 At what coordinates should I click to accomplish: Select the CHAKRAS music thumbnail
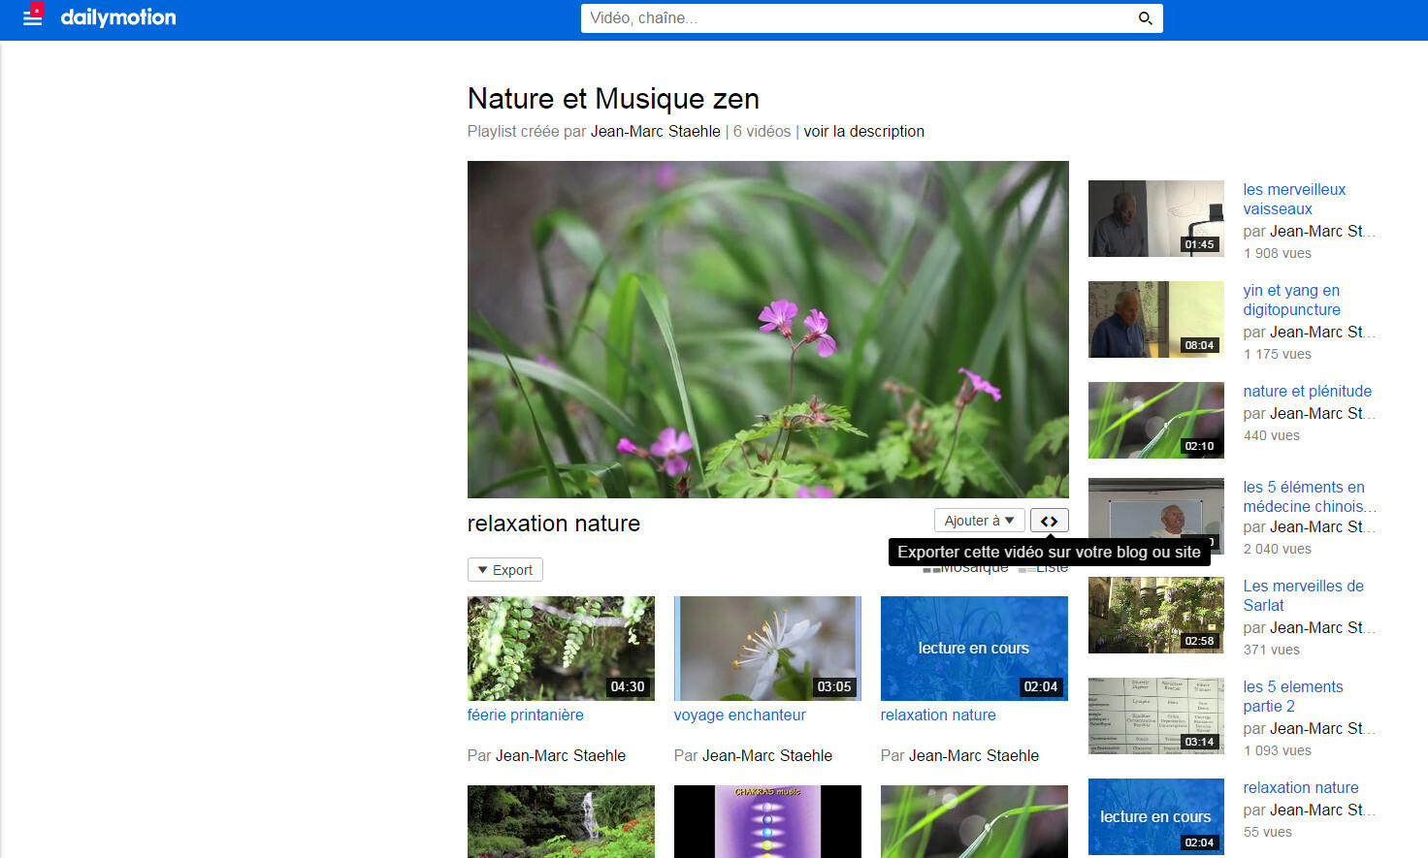766,821
